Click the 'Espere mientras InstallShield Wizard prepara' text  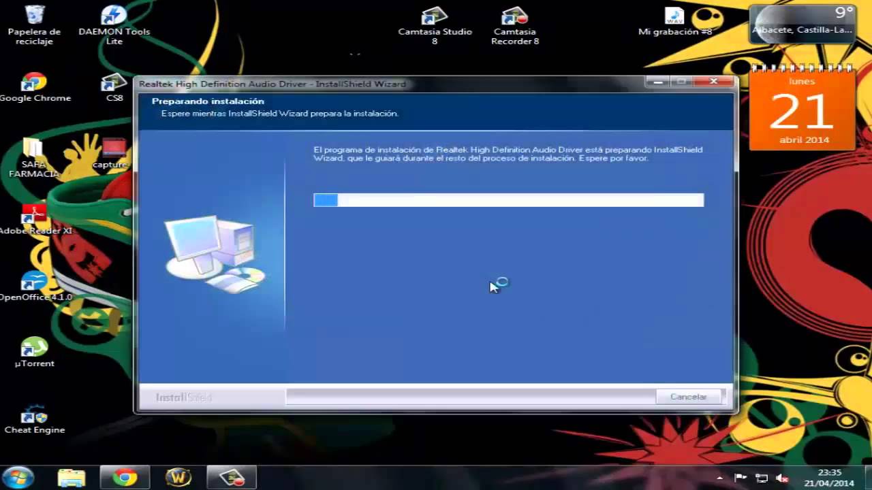[x=279, y=114]
